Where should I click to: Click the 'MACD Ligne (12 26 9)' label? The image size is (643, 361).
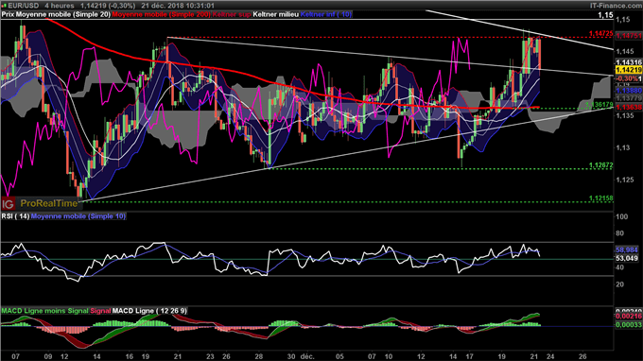pos(149,311)
